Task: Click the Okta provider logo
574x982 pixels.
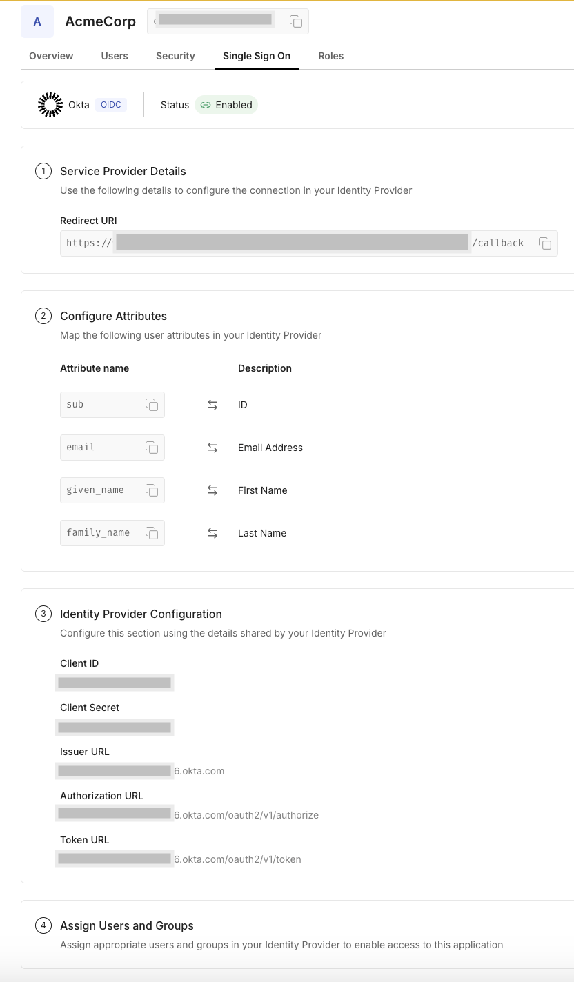Action: 50,104
